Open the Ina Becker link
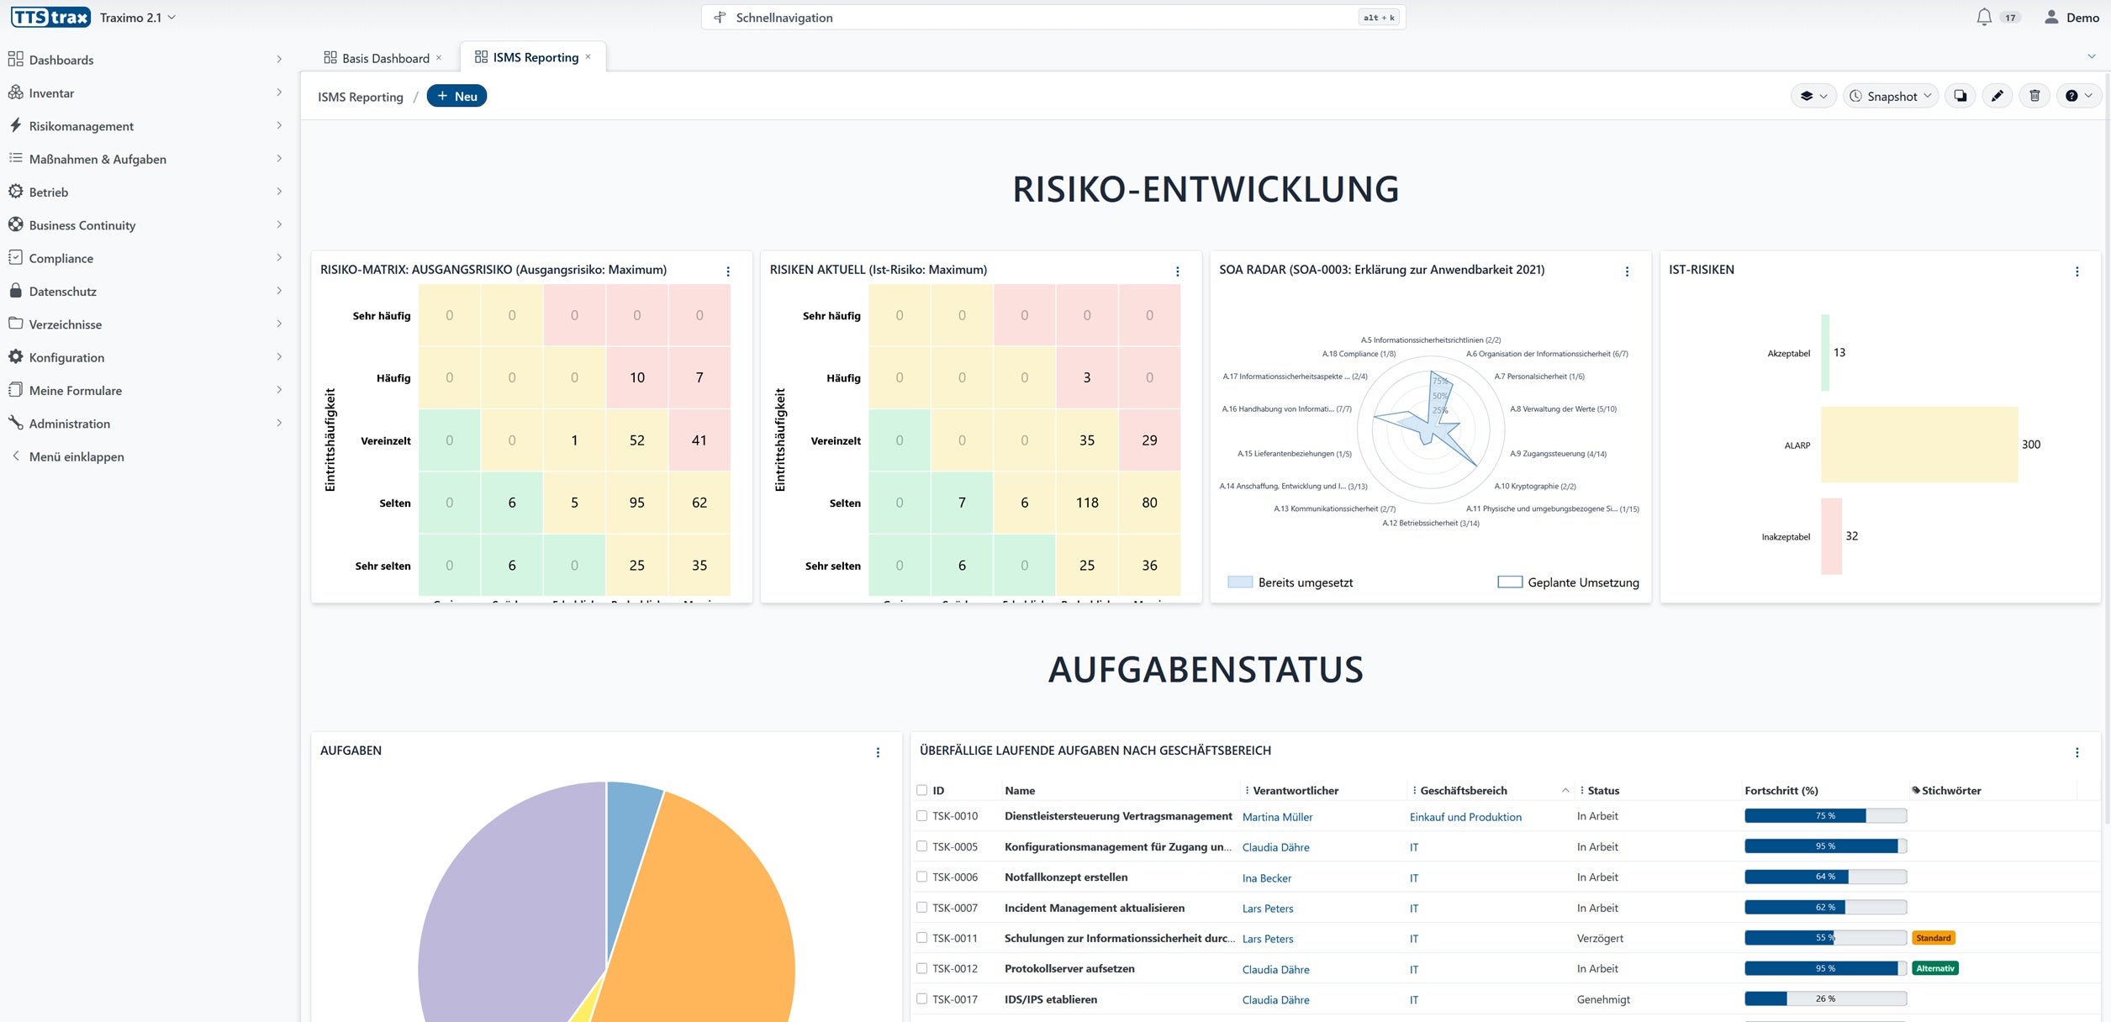This screenshot has width=2111, height=1022. (1267, 878)
